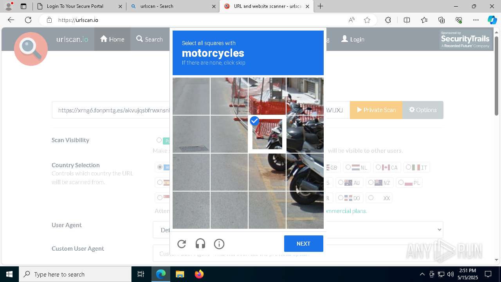Image resolution: width=501 pixels, height=282 pixels.
Task: Launch Firefox from taskbar
Action: [x=199, y=274]
